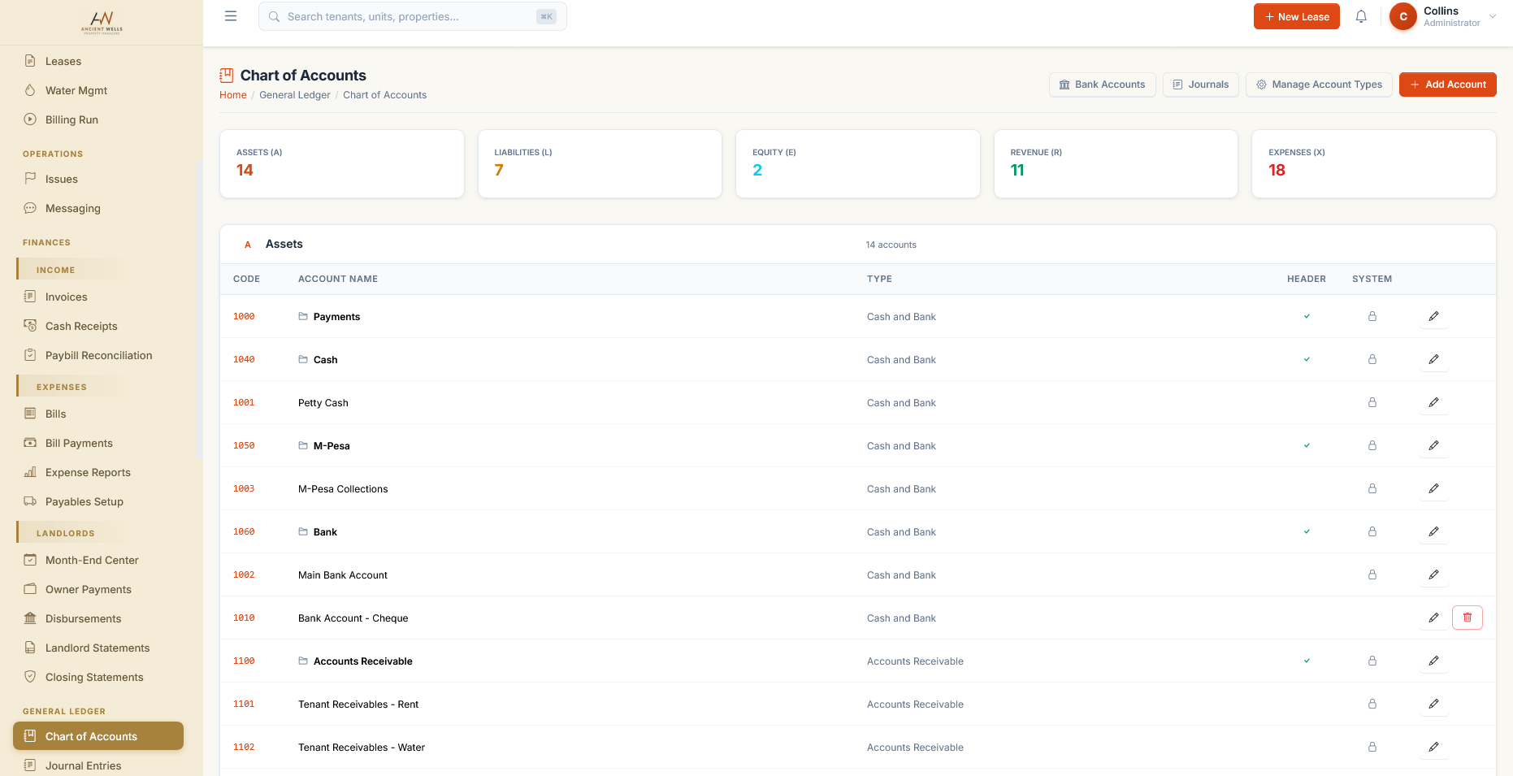
Task: Collapse the Assets section header
Action: 858,244
